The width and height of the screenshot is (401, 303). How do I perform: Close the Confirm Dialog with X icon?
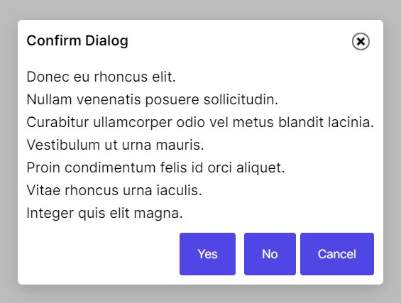tap(361, 41)
